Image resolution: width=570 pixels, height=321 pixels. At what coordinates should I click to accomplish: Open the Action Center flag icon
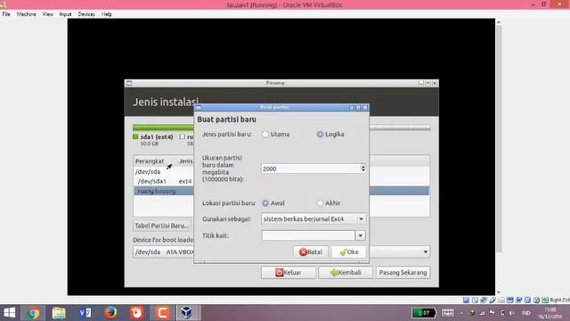[493, 313]
